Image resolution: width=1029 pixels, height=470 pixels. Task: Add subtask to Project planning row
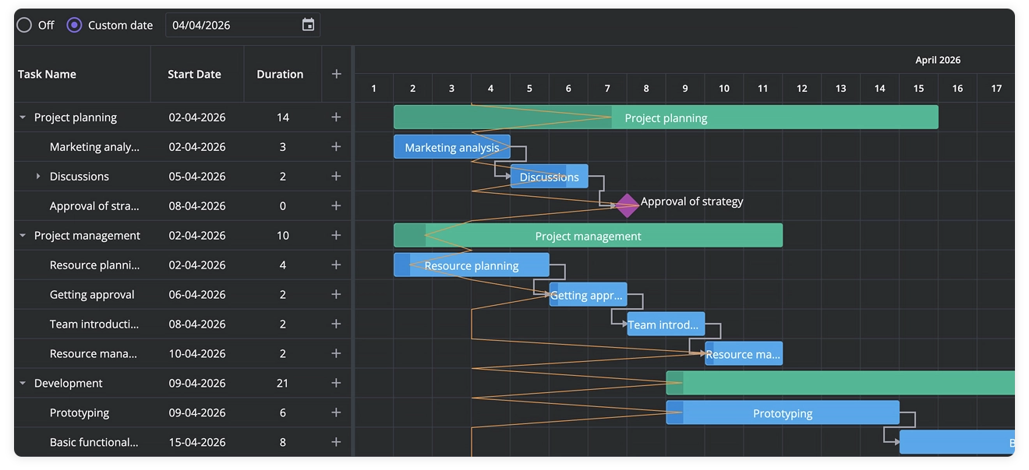click(x=336, y=117)
